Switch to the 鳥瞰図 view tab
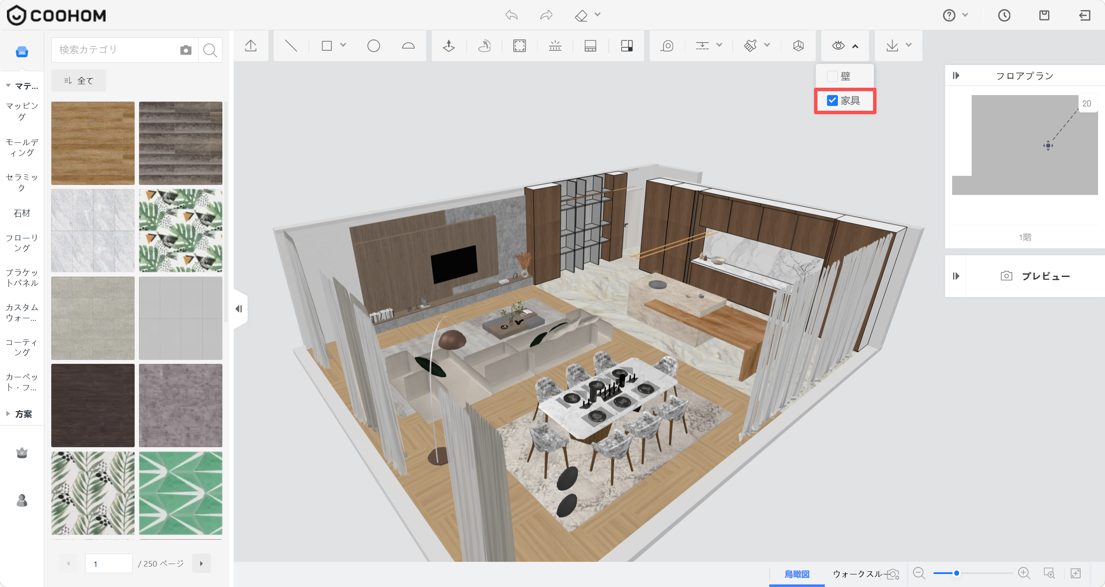Viewport: 1105px width, 587px height. point(797,574)
